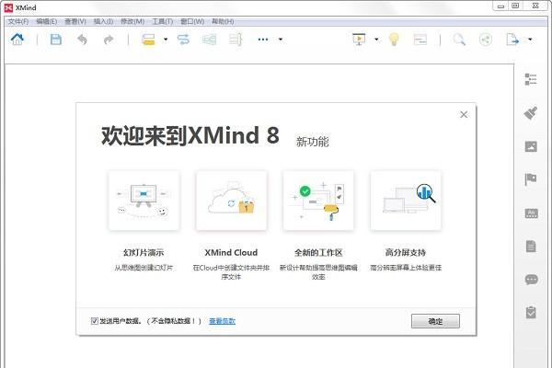
Task: Open the Comments panel in sidebar
Action: coord(531,280)
